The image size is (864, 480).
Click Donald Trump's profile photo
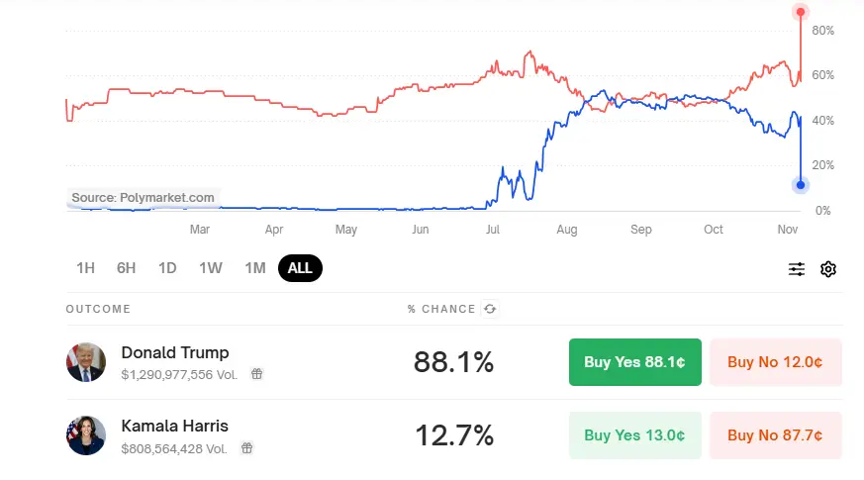tap(86, 362)
